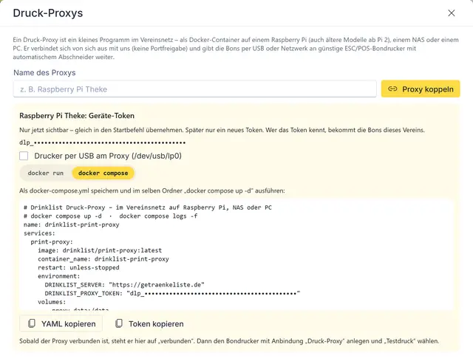Click the 'Als docker-compose.yml speichern' instruction text
This screenshot has width=473, height=361.
tap(152, 190)
